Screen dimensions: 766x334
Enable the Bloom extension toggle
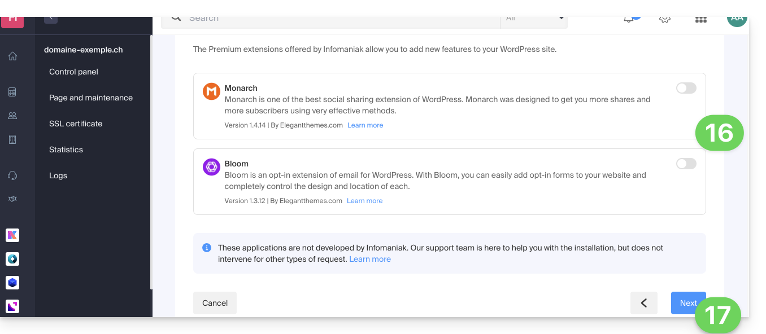(x=686, y=164)
